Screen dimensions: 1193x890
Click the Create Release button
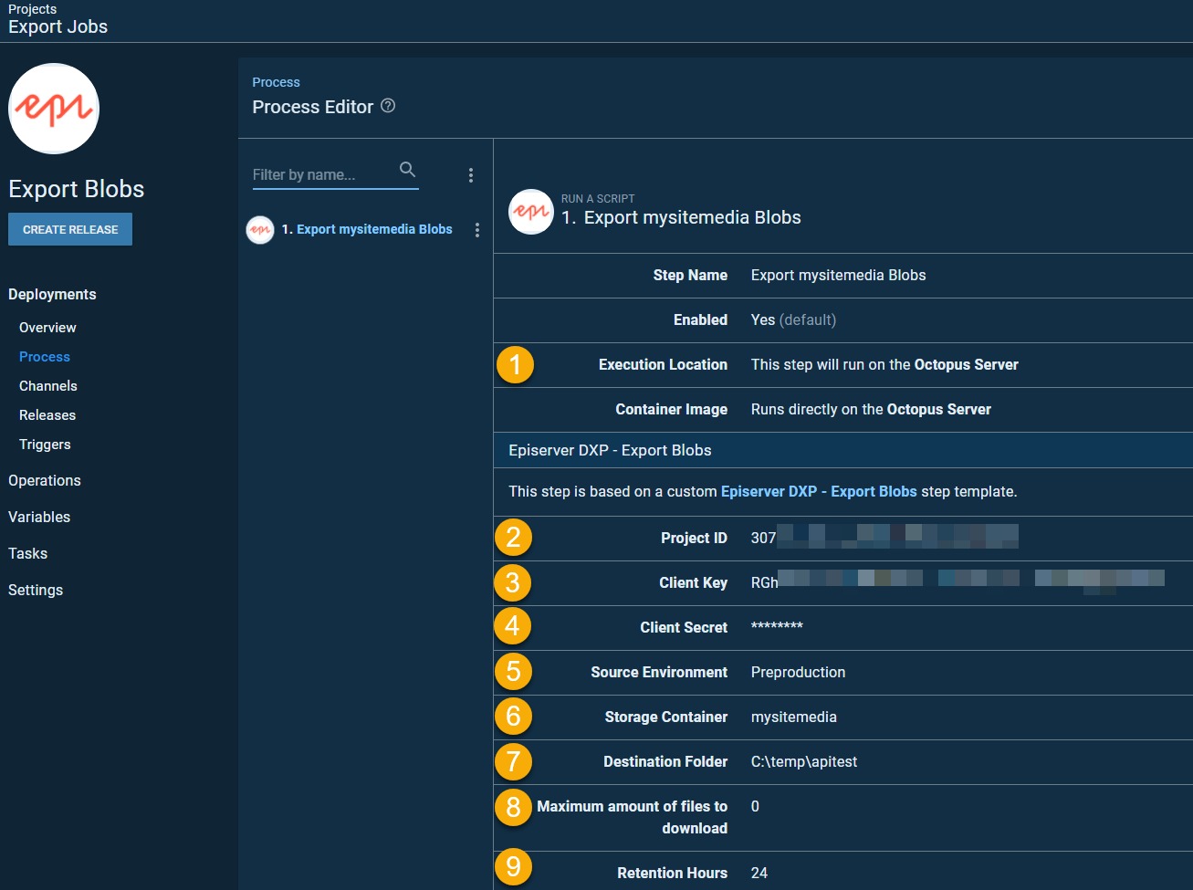point(70,229)
